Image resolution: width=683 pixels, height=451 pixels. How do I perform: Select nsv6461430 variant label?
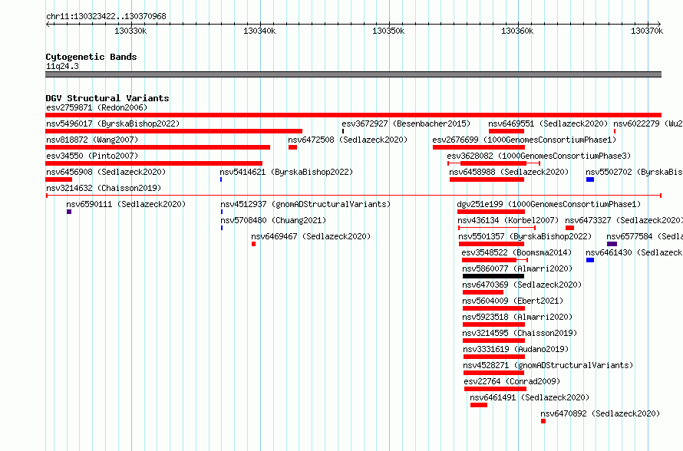(634, 252)
